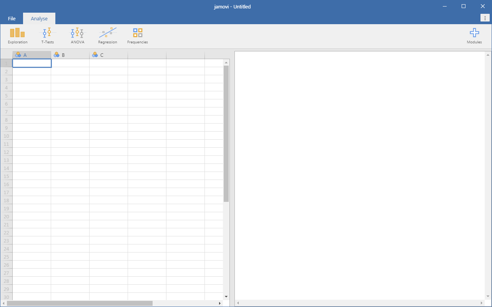
Task: Launch the ANOVA analysis options
Action: click(x=77, y=35)
